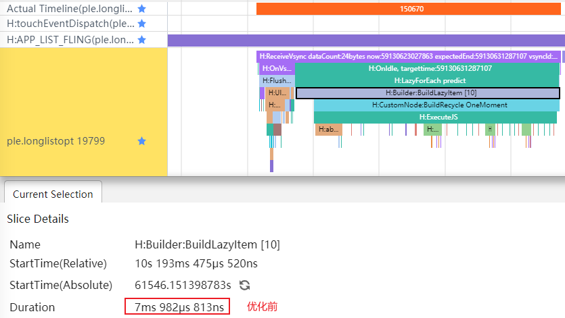Star the Actual Timeline row
This screenshot has width=565, height=318.
pyautogui.click(x=141, y=9)
